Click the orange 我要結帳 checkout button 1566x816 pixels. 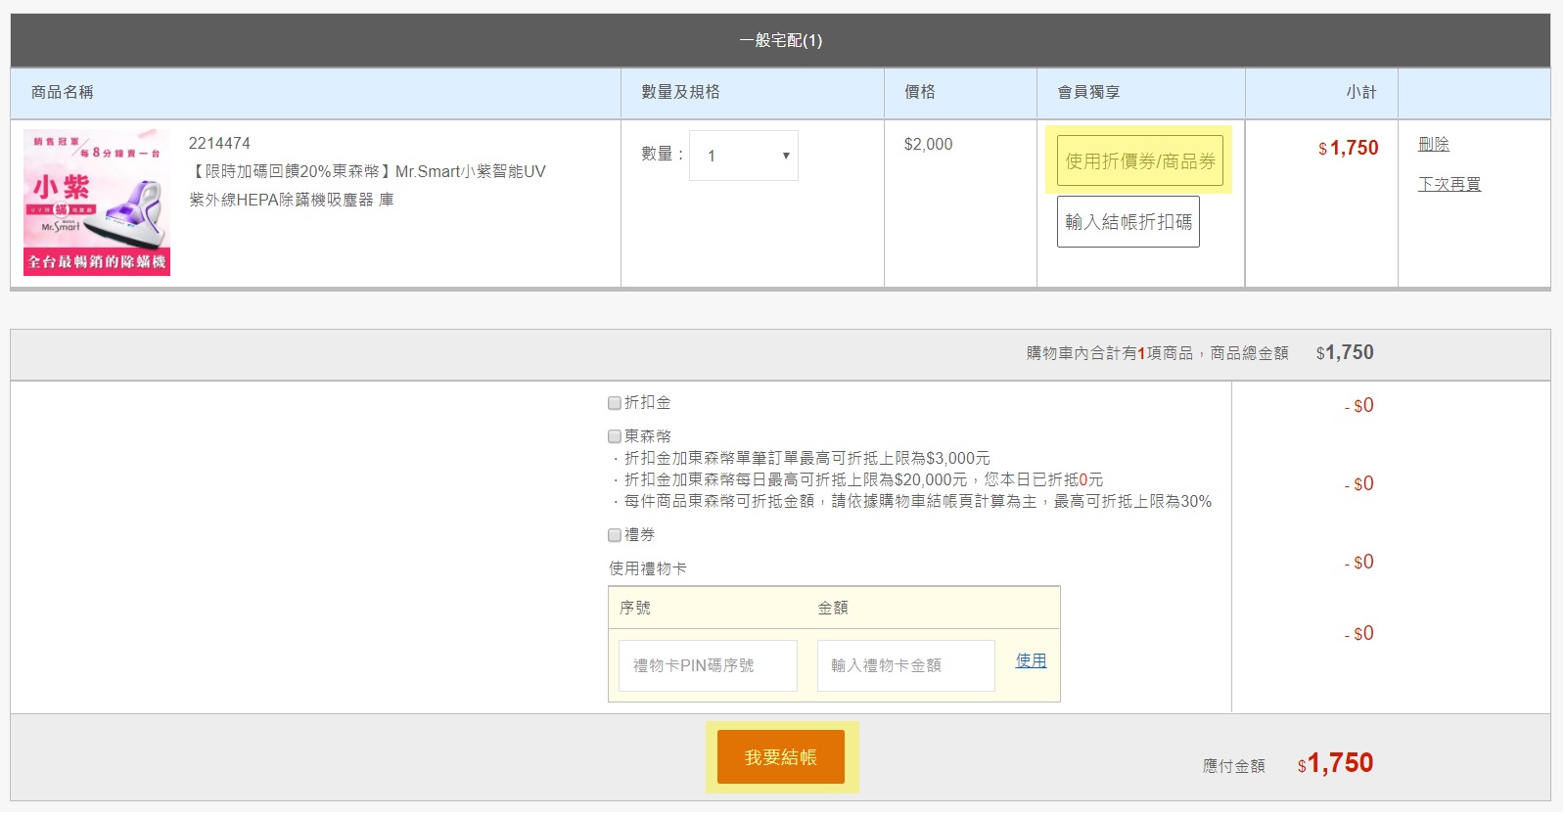coord(781,757)
